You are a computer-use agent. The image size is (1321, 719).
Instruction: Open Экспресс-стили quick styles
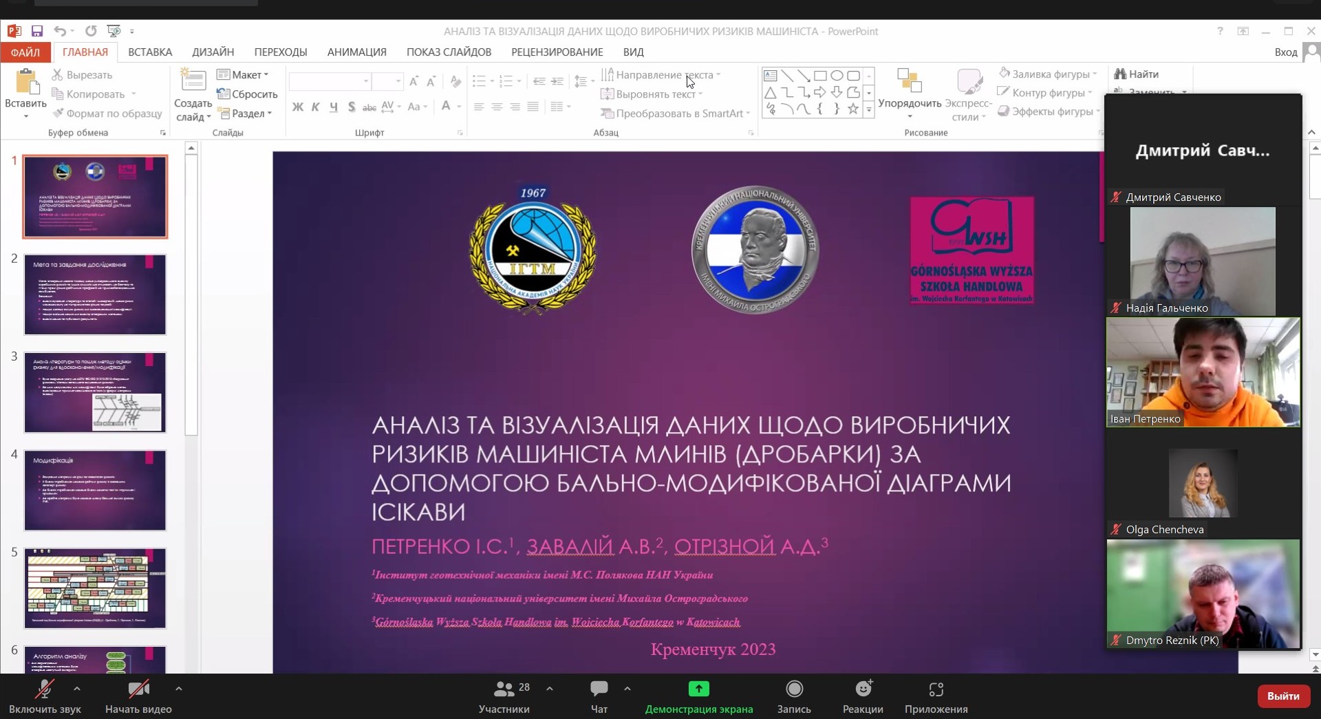tap(969, 95)
